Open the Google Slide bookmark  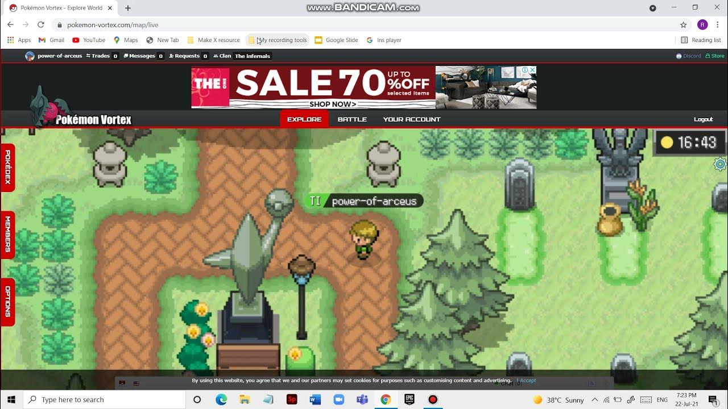(x=337, y=40)
